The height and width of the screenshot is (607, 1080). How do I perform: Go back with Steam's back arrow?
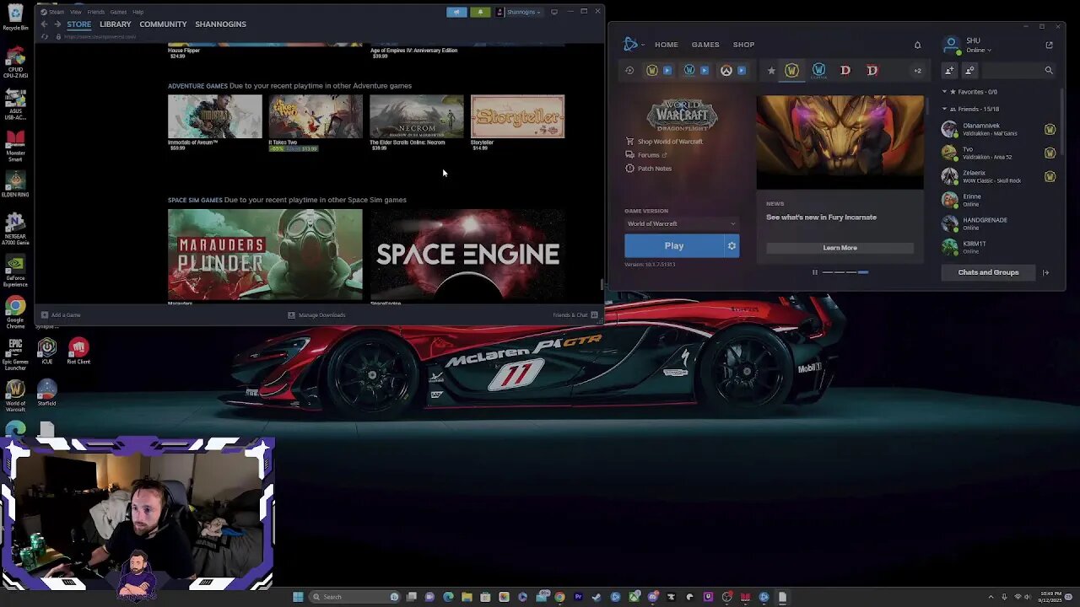(x=45, y=24)
